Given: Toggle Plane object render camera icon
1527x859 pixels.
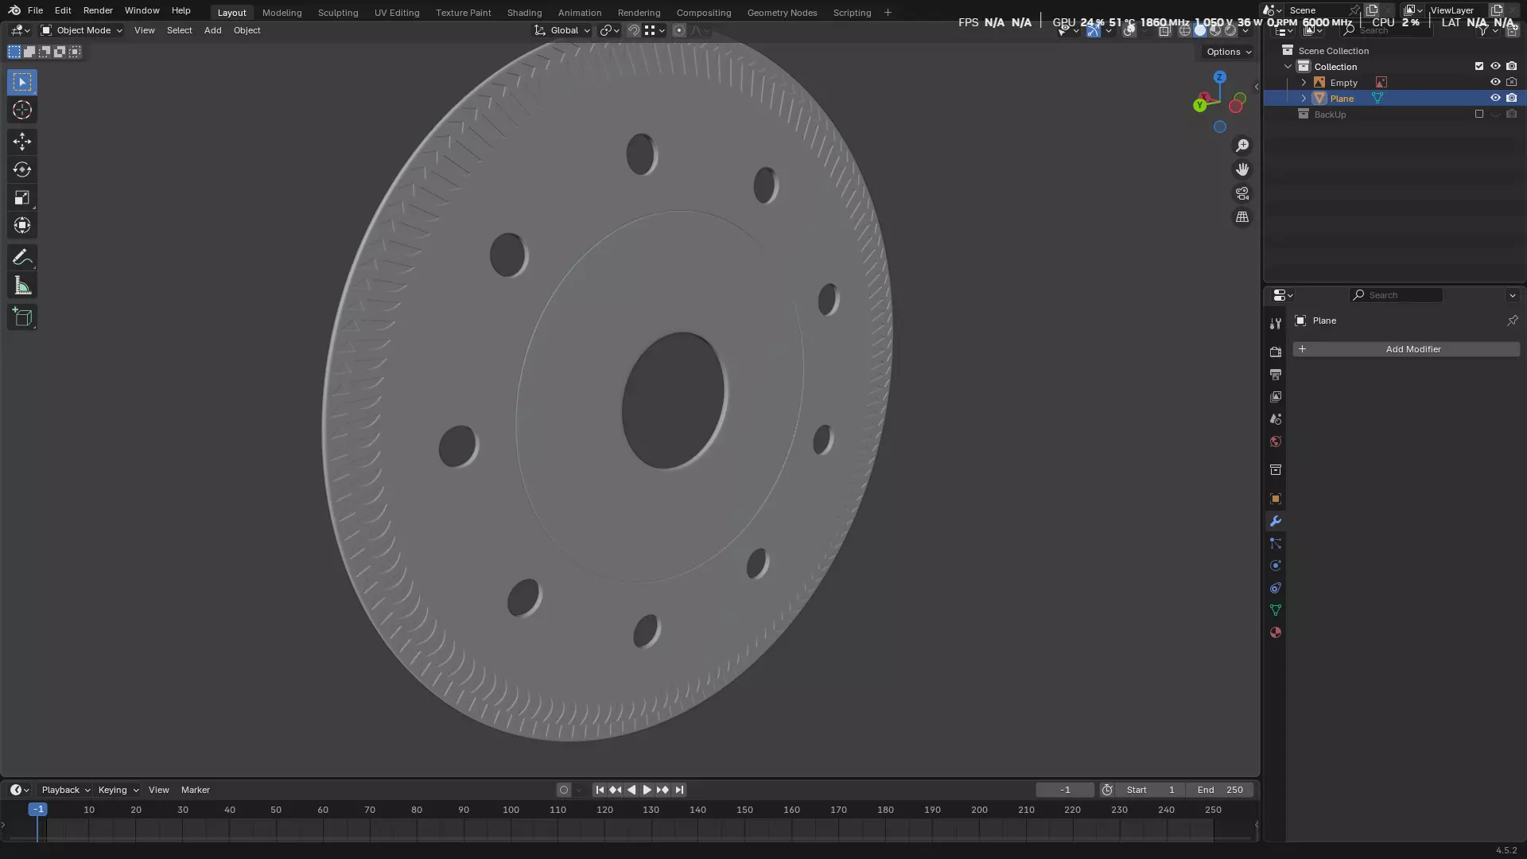Looking at the screenshot, I should point(1512,98).
